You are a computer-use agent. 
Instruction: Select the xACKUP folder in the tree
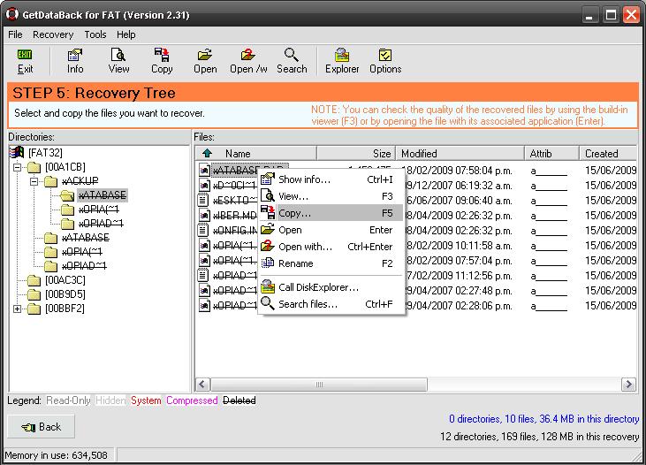pyautogui.click(x=80, y=181)
